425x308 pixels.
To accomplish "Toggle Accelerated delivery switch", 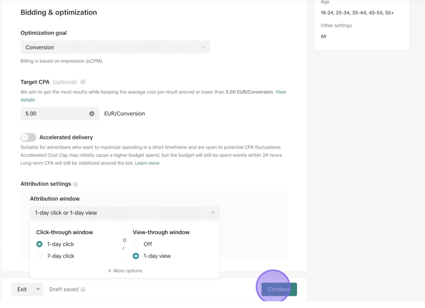I will (28, 137).
